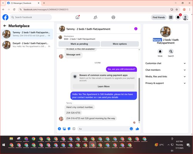Show hidden system tray icons chevron

(x=168, y=145)
